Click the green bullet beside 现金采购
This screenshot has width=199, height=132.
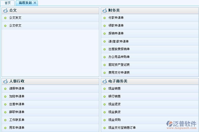pos(105,120)
